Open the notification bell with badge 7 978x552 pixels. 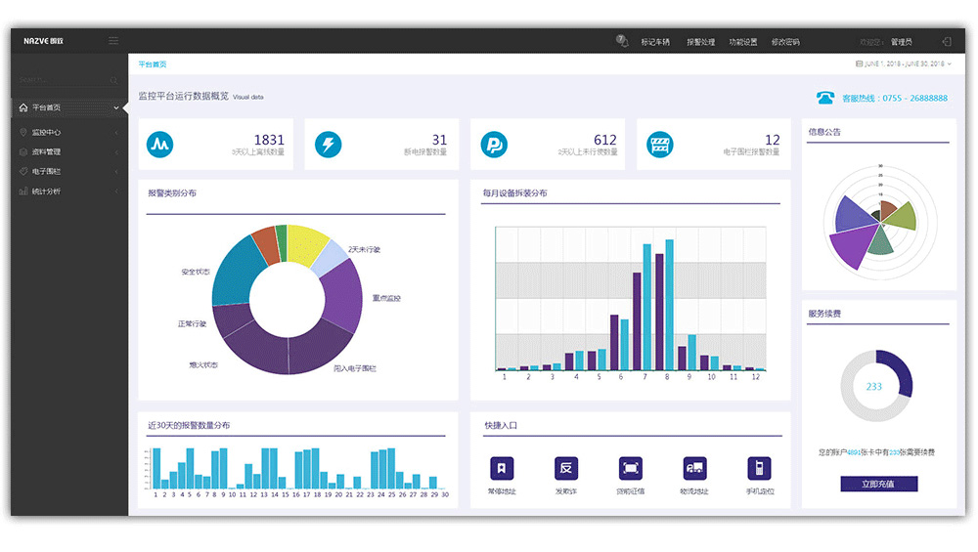(622, 41)
